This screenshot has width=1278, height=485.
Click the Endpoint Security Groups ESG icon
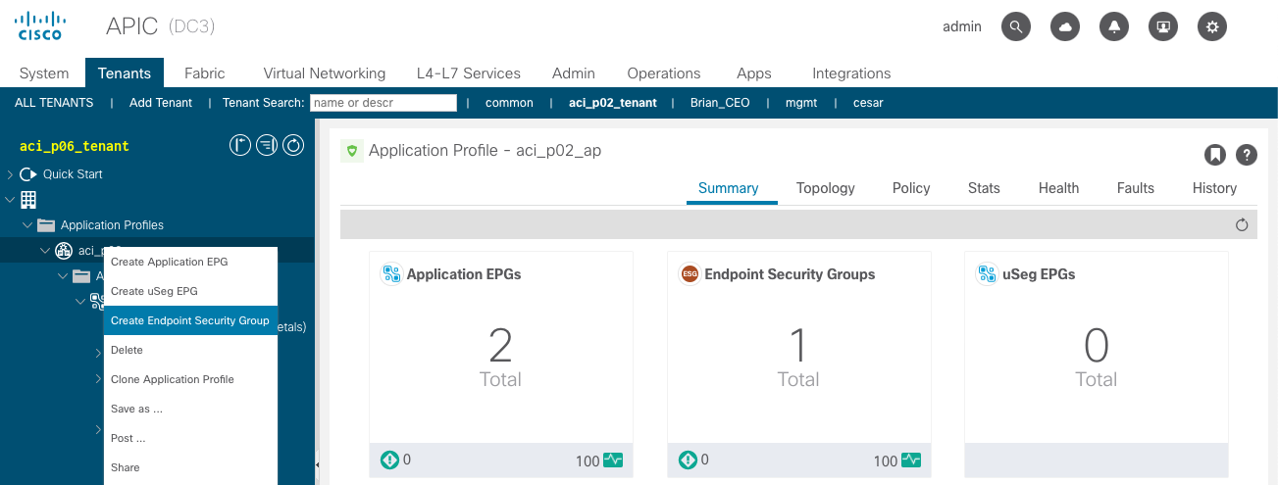click(690, 274)
